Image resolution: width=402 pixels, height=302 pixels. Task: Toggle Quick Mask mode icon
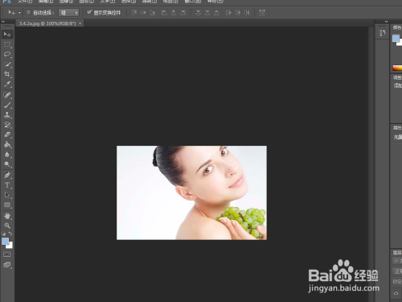(7, 254)
